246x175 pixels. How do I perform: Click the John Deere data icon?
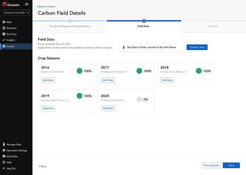click(124, 47)
